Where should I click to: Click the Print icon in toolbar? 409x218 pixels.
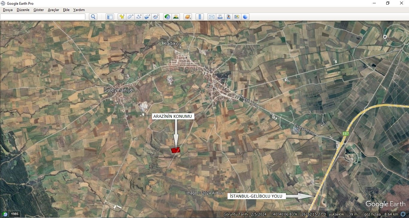point(220,17)
